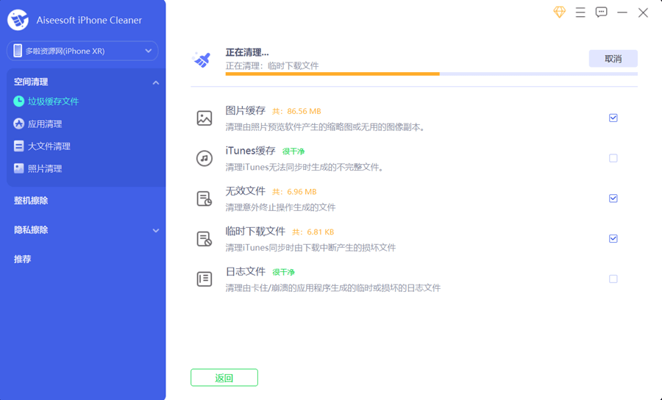
Task: Click the iTunes缓存 music note icon
Action: click(204, 158)
